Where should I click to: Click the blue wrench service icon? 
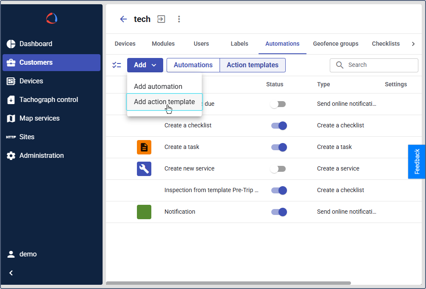click(x=144, y=169)
